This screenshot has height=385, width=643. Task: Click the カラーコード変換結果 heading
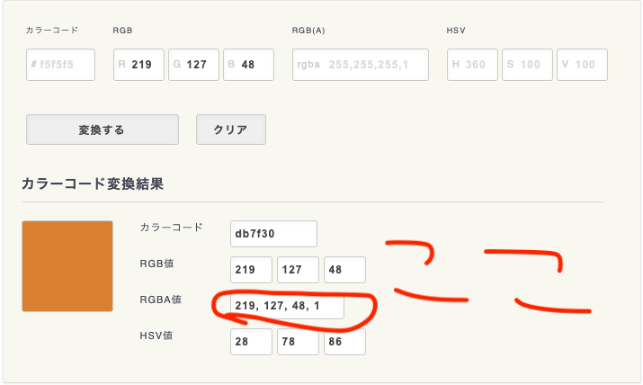(x=93, y=184)
